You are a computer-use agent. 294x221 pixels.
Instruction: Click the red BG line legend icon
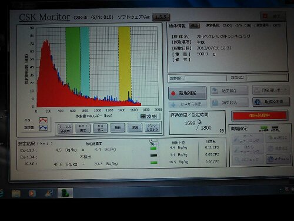43,120
